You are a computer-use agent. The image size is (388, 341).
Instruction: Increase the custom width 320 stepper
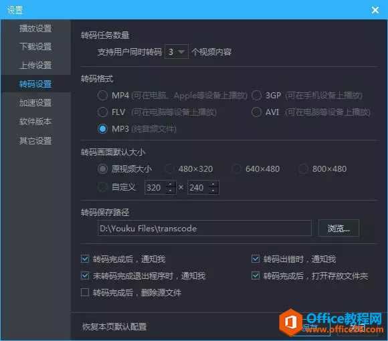pyautogui.click(x=170, y=185)
